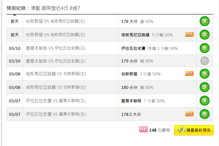Click grey 囧 badge on 179 小分 row

[205, 61]
